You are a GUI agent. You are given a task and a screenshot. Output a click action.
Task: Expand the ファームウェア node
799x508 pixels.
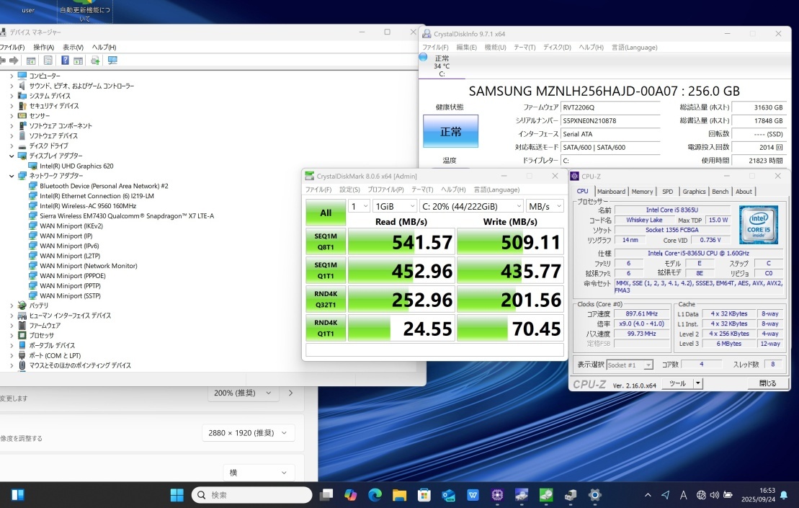click(12, 326)
